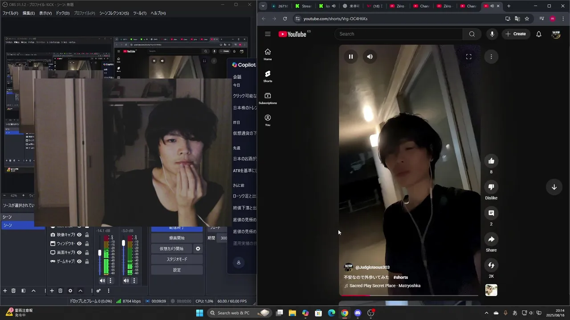Open options menu of -3.0 dB channel
570x320 pixels.
tap(134, 280)
